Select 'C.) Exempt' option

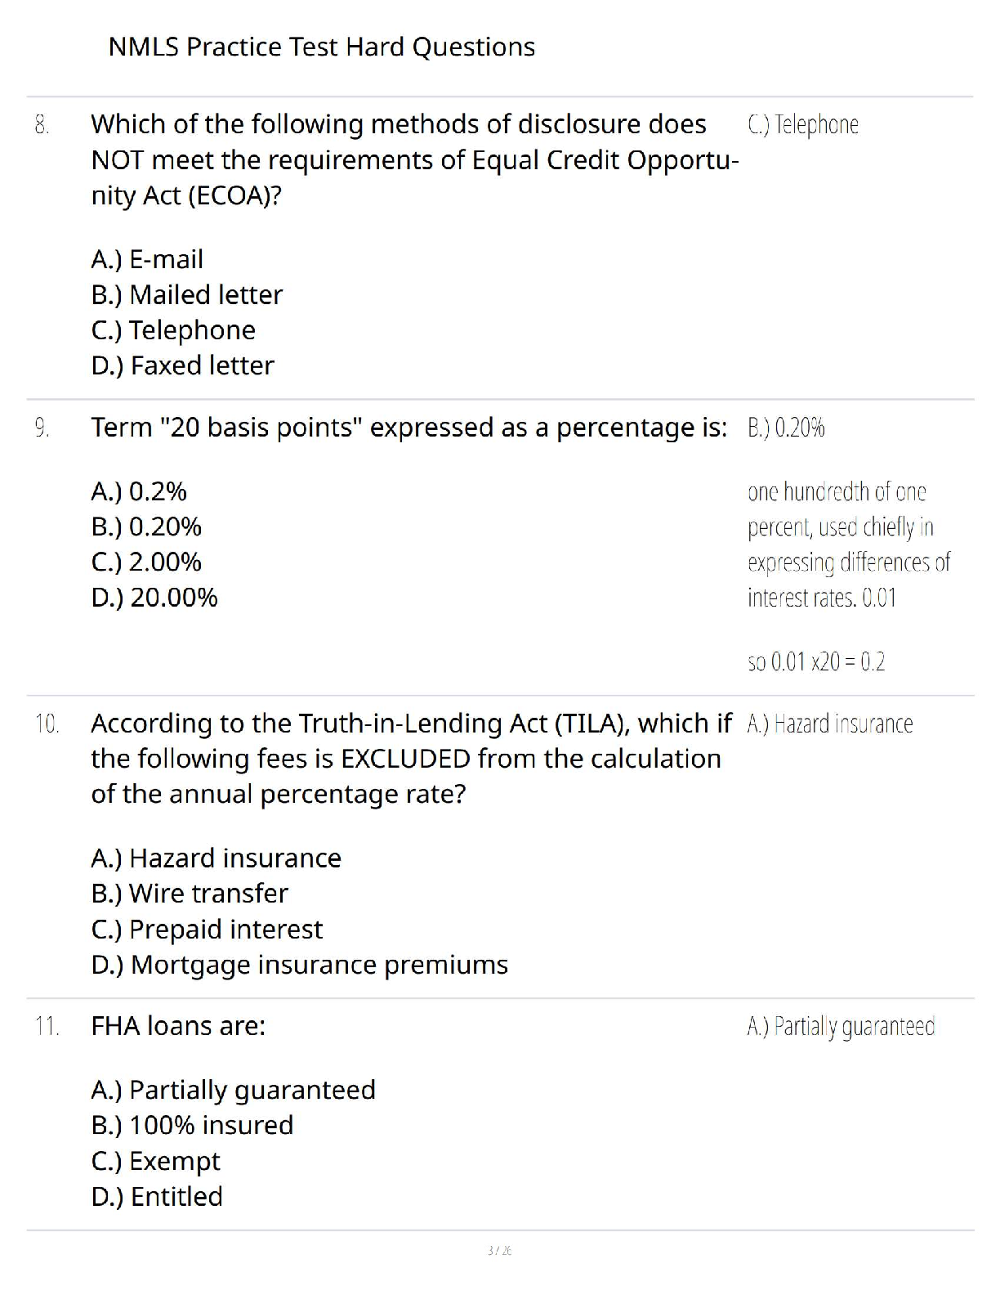pyautogui.click(x=155, y=1162)
